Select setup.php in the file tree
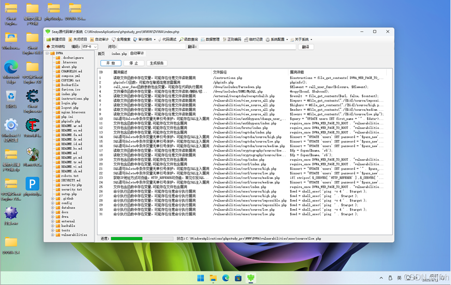 point(69,194)
